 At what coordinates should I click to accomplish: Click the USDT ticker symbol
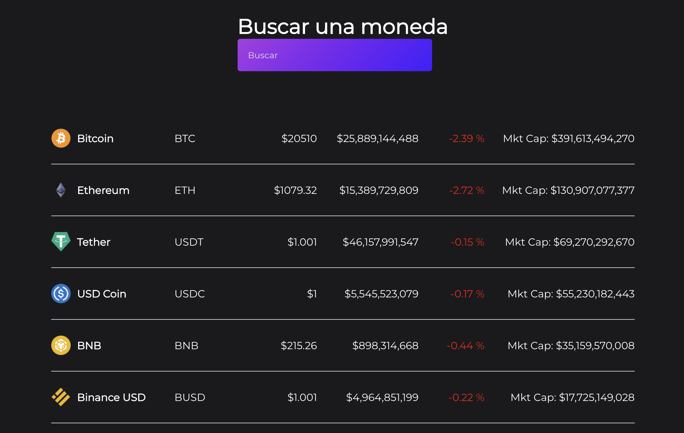pos(189,242)
